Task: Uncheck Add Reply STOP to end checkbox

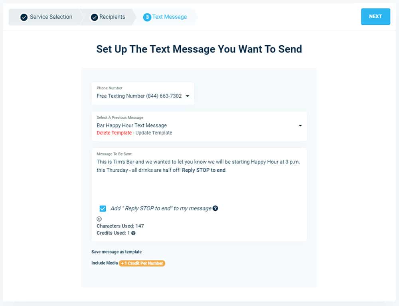Action: pos(103,208)
